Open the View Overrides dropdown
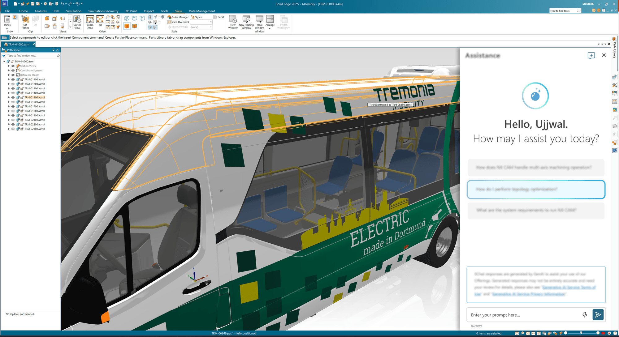Viewport: 619px width, 337px height. [x=211, y=22]
